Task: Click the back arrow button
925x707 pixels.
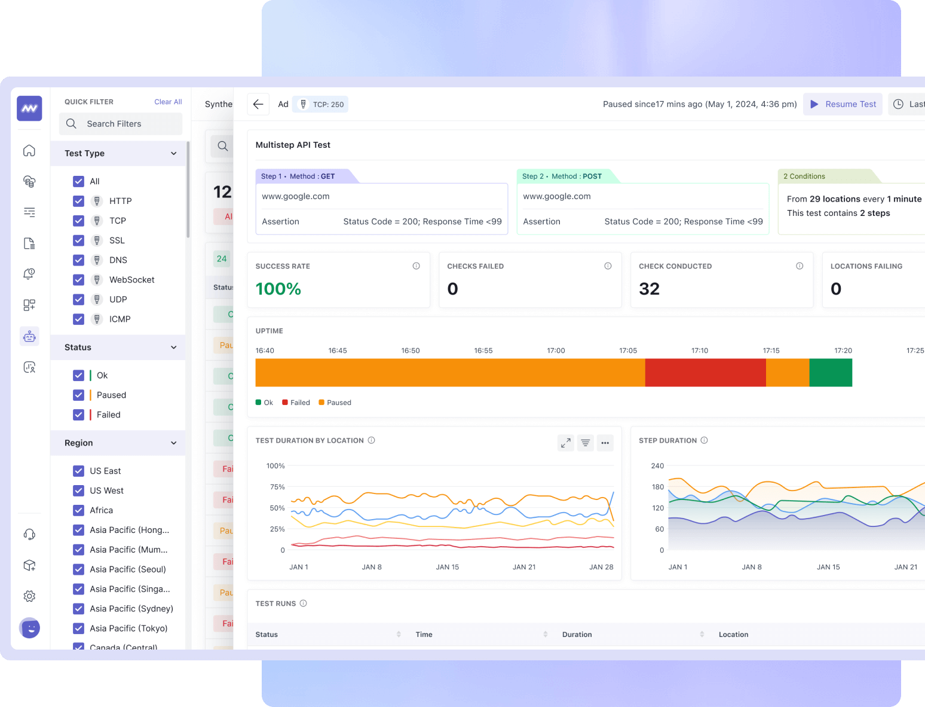Action: pyautogui.click(x=258, y=104)
